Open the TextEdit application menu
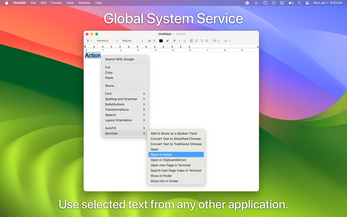This screenshot has height=217, width=347. pos(19,3)
